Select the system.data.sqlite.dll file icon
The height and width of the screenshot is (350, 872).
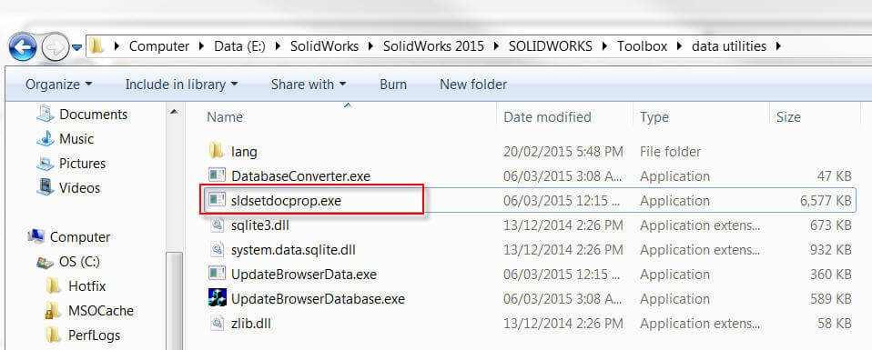point(217,249)
